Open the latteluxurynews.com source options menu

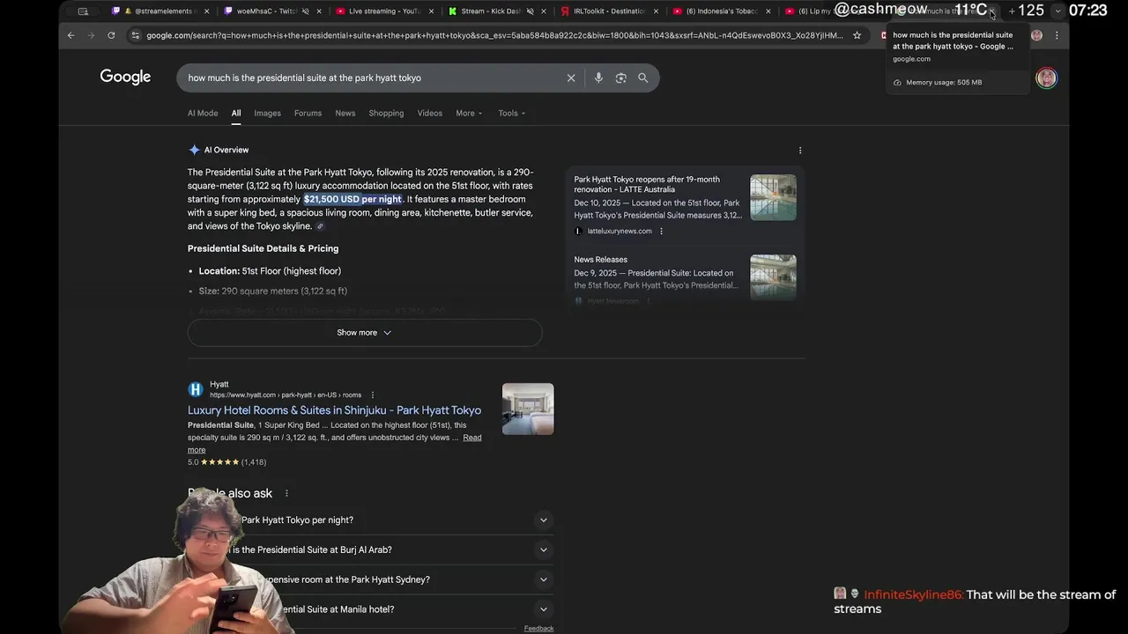click(x=661, y=232)
